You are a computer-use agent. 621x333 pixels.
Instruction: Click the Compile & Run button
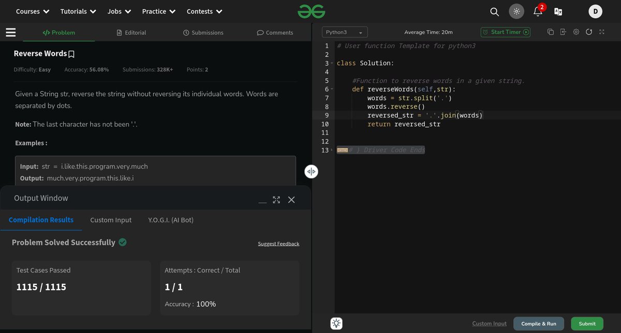[539, 324]
